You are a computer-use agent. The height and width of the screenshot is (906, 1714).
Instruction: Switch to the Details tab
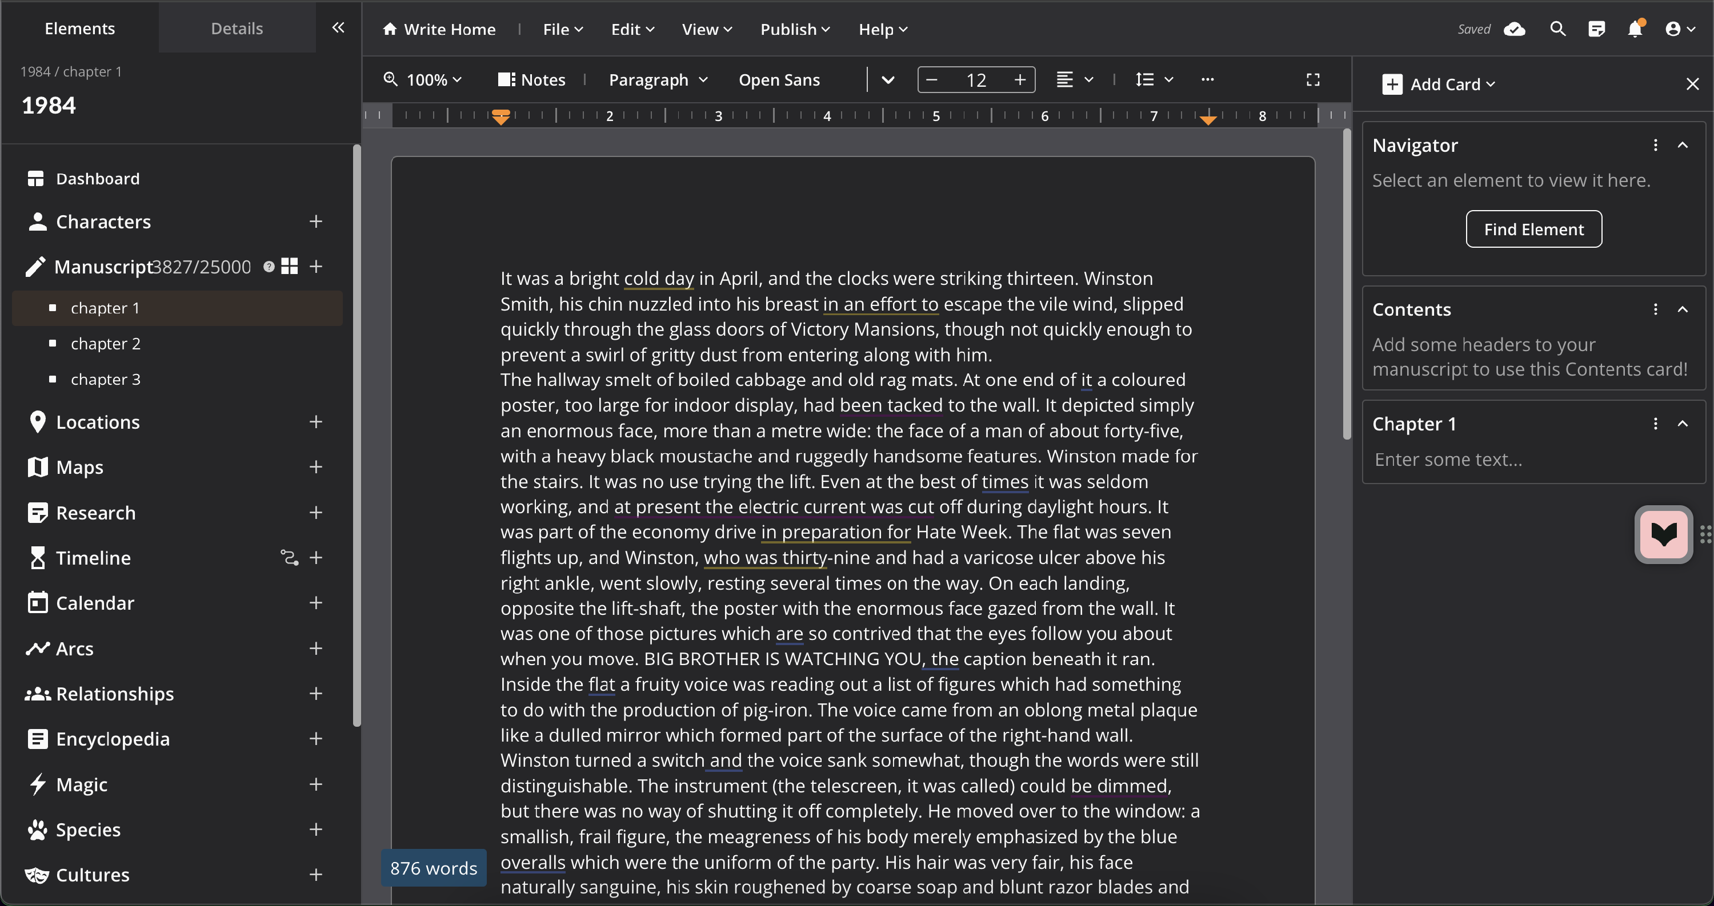tap(237, 28)
